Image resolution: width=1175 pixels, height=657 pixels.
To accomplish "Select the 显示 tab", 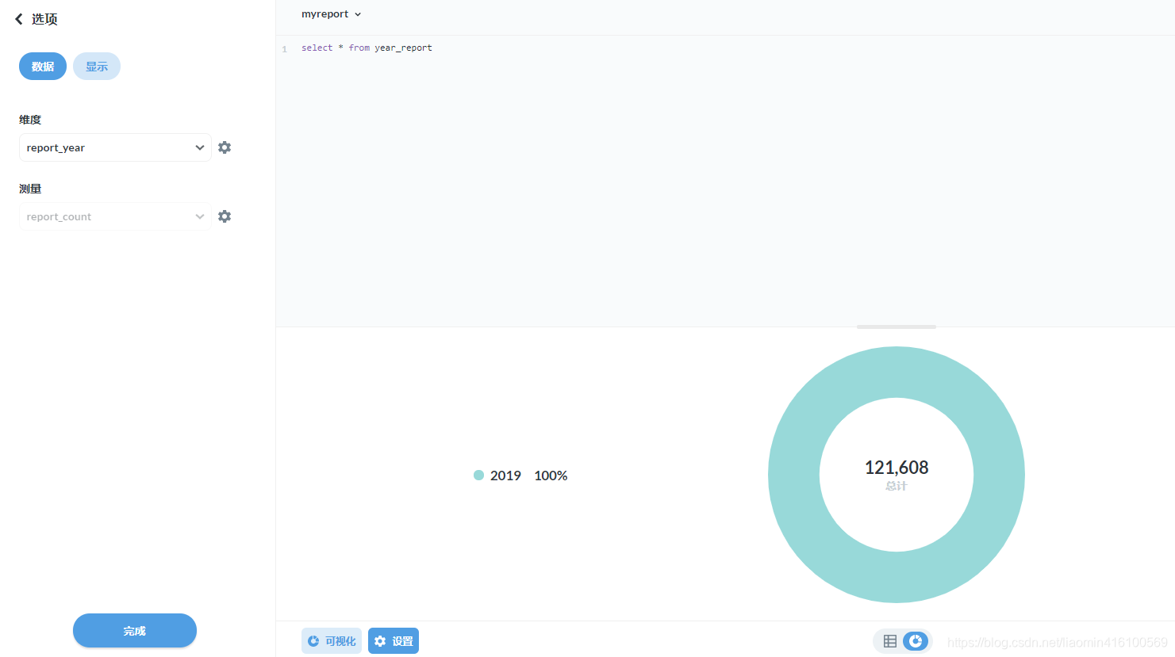I will (97, 67).
